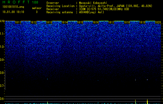Image resolution: width=163 pixels, height=104 pixels.
Task: Click the 1819 time marker
Action: [x=143, y=22]
